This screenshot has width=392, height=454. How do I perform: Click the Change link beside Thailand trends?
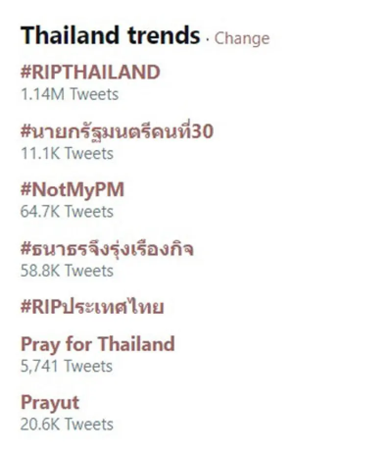point(242,38)
